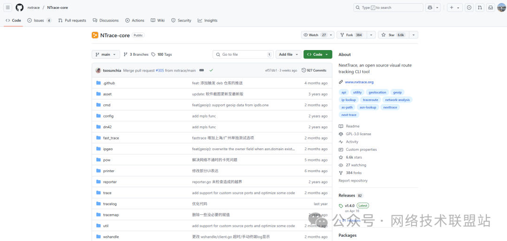The width and height of the screenshot is (507, 241).
Task: Focus the Type / to search field
Action: pos(388,7)
